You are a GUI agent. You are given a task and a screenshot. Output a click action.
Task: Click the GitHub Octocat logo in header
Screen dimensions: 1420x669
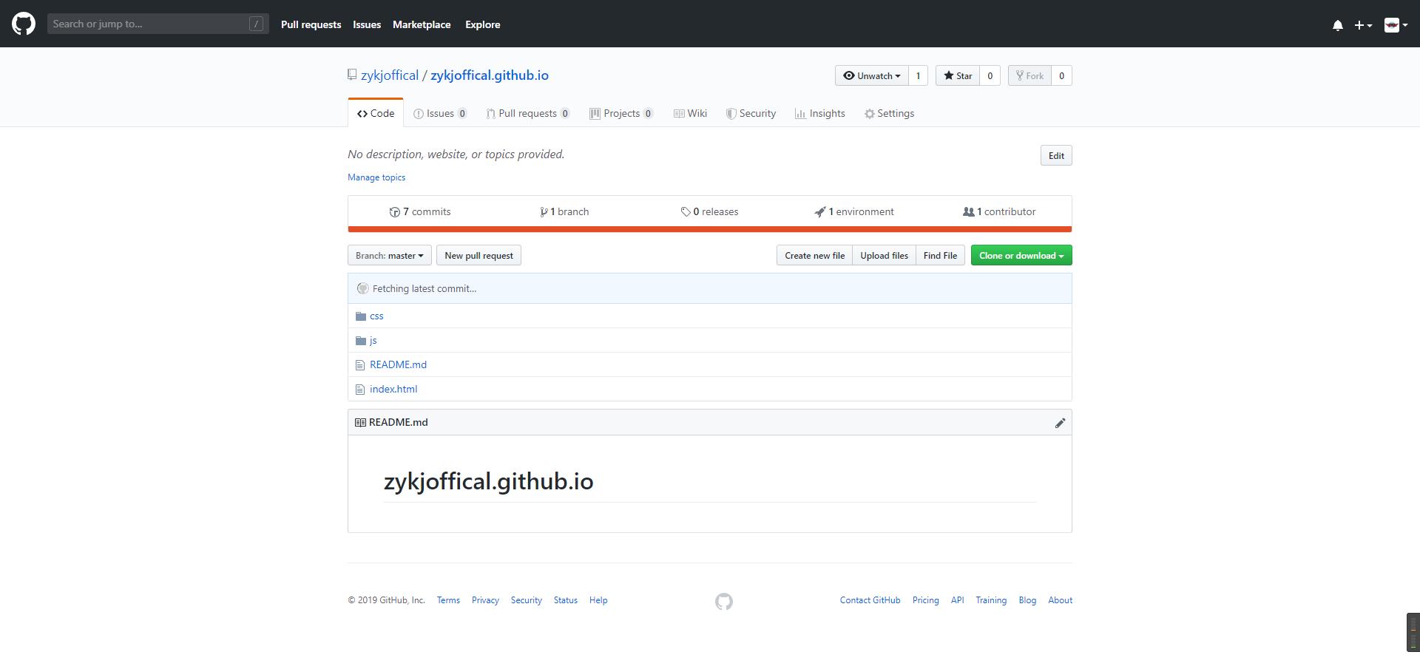[x=24, y=24]
